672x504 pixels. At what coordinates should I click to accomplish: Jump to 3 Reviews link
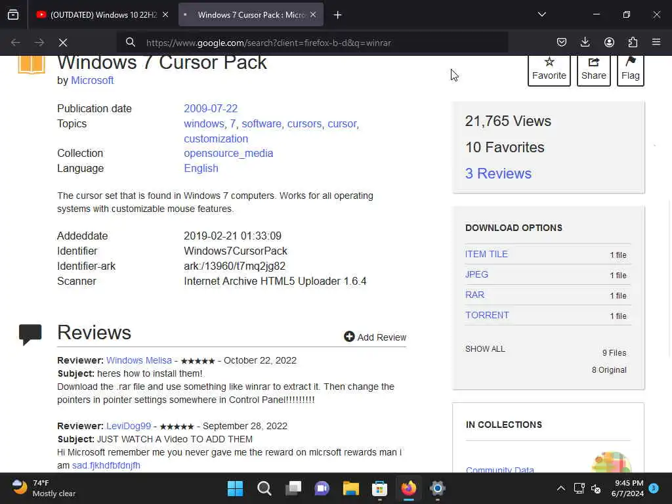498,173
